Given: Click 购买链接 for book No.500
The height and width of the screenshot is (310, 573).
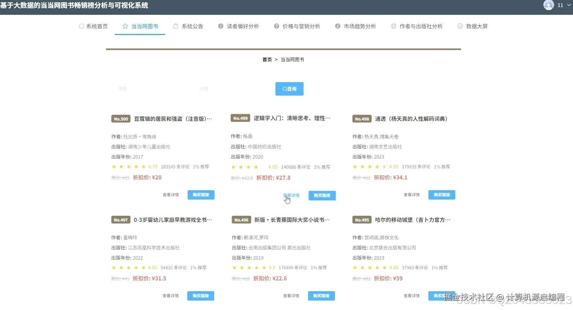Looking at the screenshot, I should 201,195.
